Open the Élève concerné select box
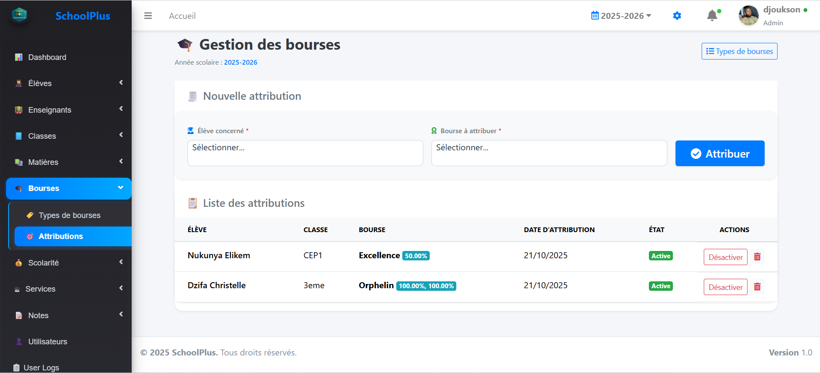This screenshot has width=820, height=373. tap(305, 153)
